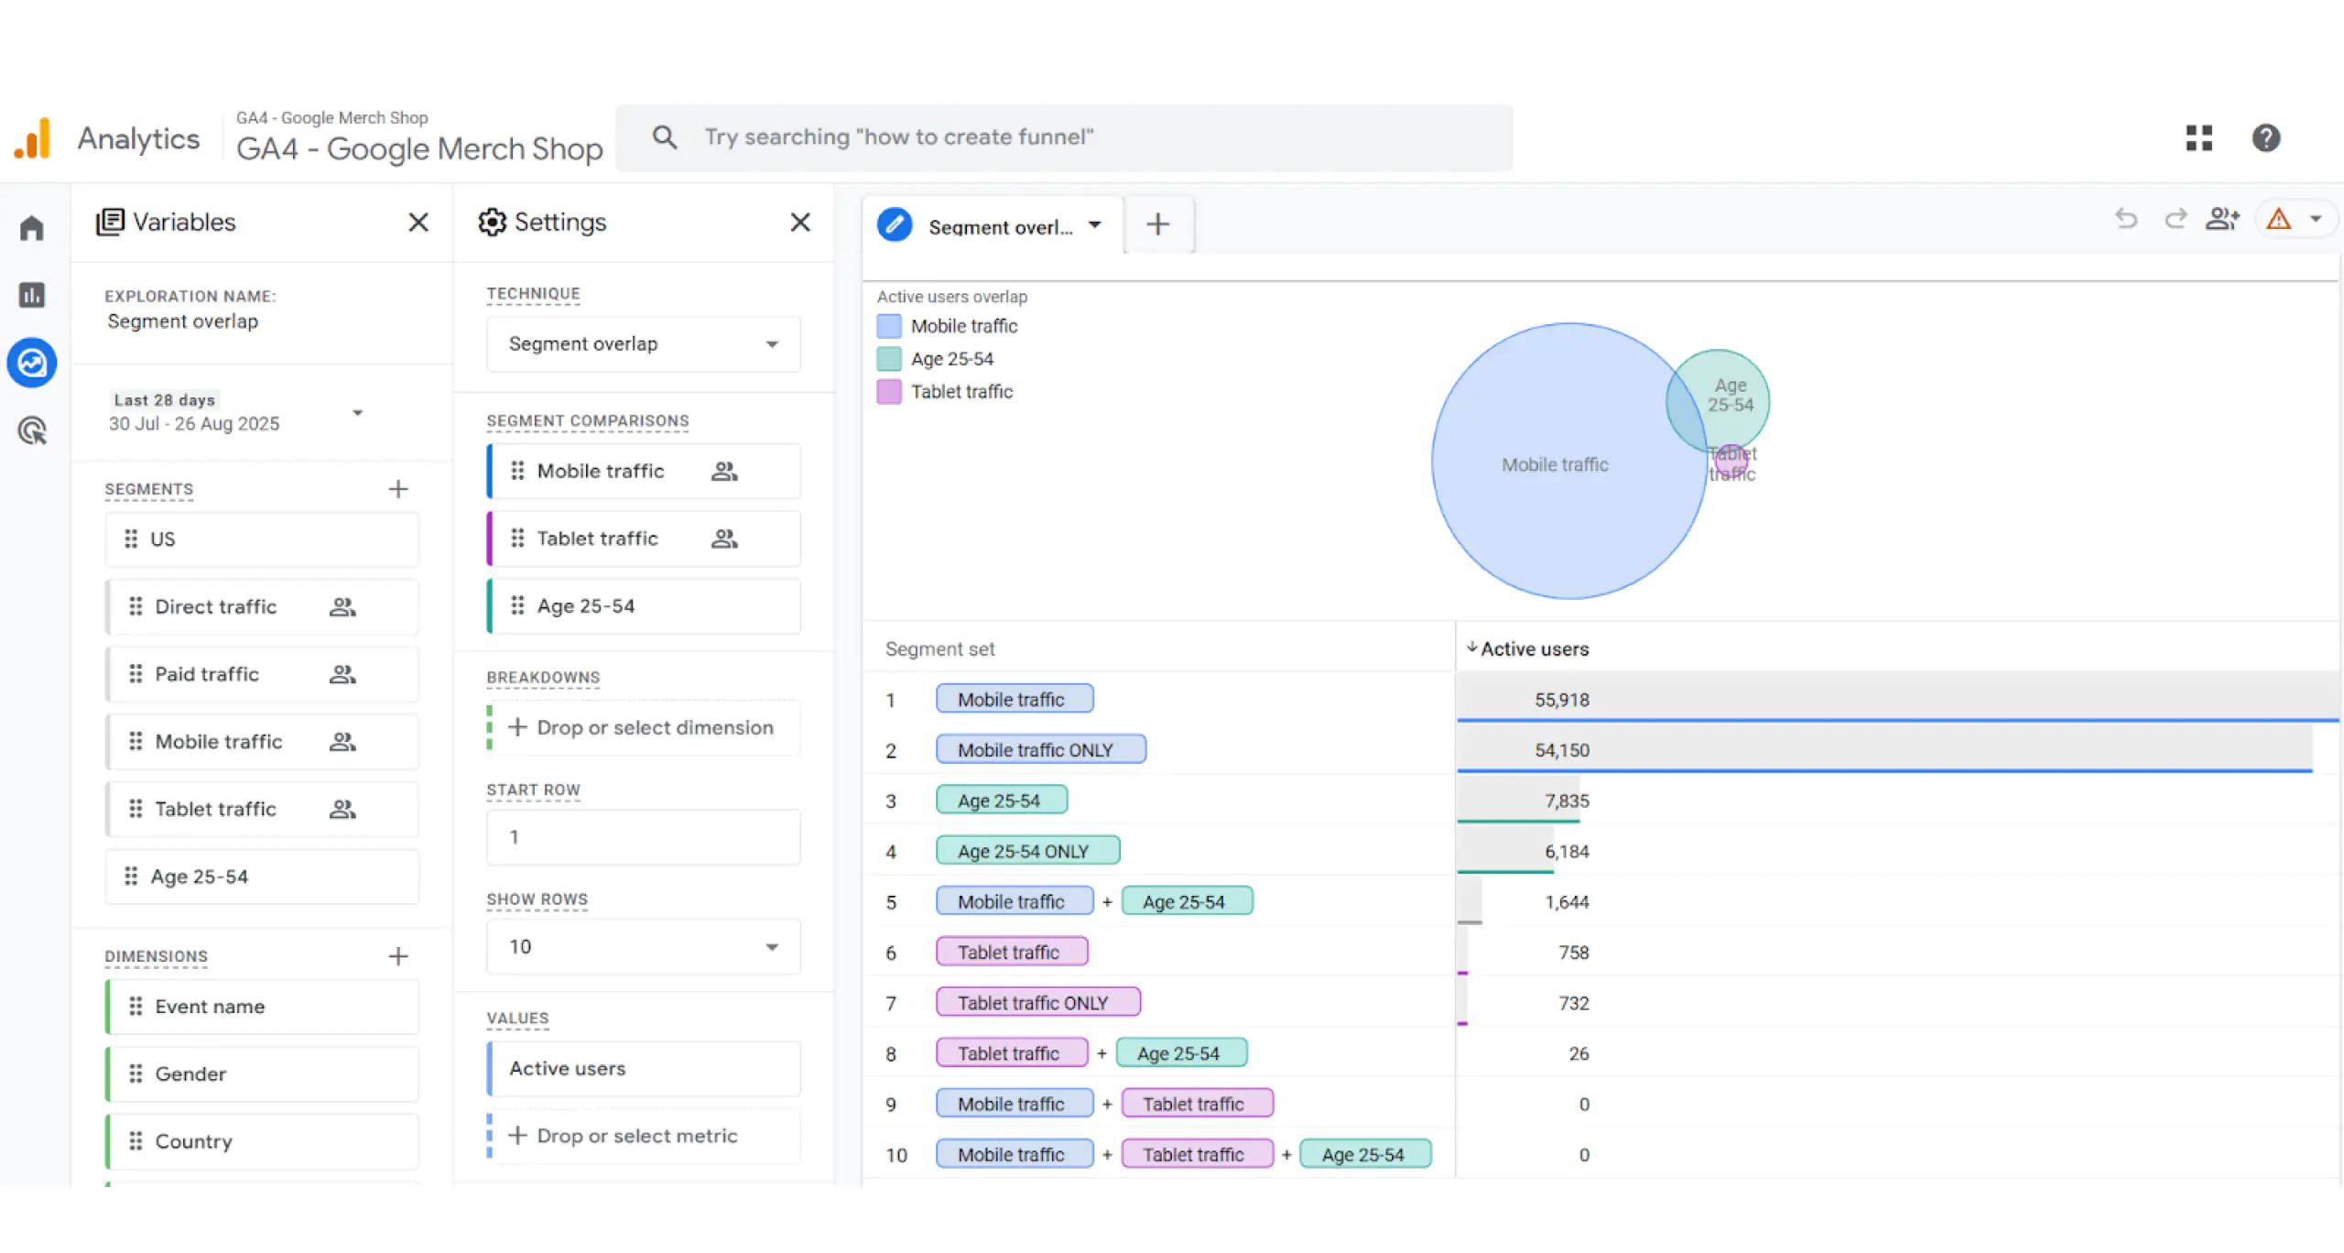
Task: Add a new exploration tab
Action: pos(1157,224)
